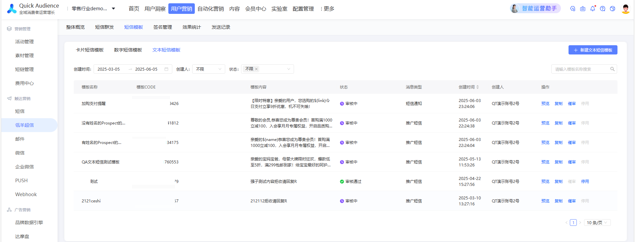The image size is (635, 242).
Task: Open the 会员中心 menu
Action: (x=256, y=9)
